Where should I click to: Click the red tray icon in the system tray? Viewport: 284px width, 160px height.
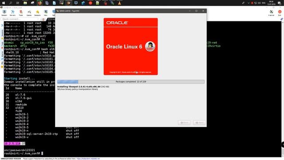coord(252,3)
